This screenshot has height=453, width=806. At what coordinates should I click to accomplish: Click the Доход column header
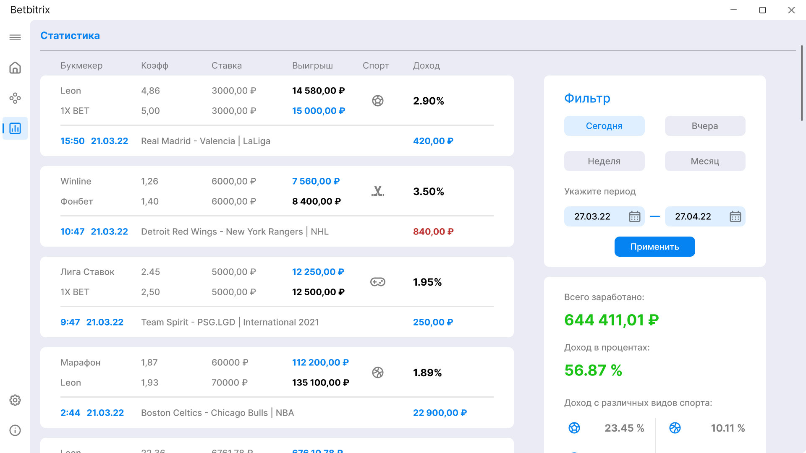click(x=427, y=65)
